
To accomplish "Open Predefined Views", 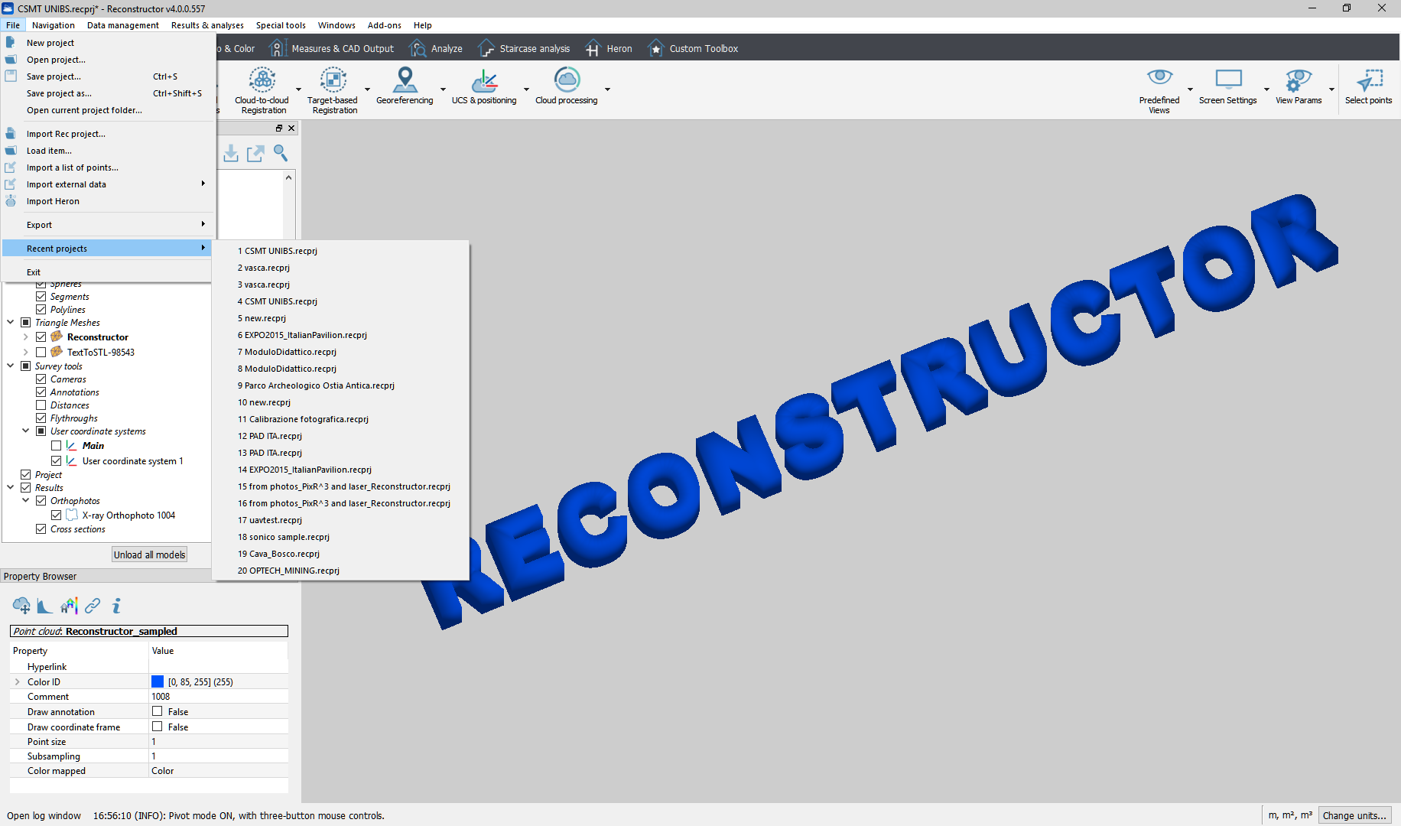I will tap(1159, 90).
